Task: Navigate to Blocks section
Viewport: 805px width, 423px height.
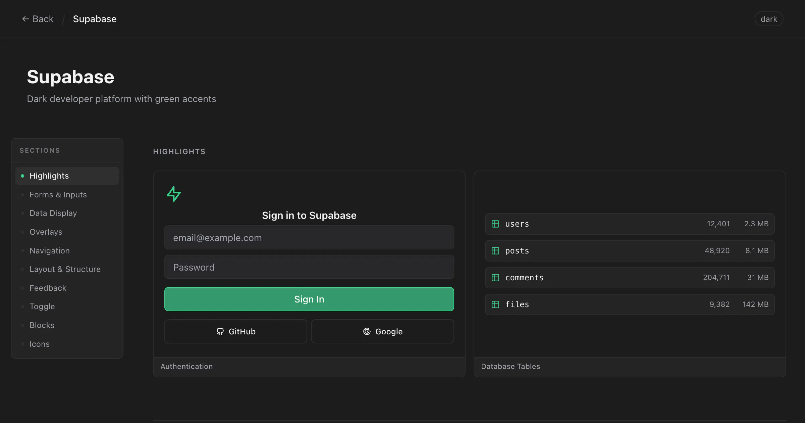Action: tap(67, 325)
